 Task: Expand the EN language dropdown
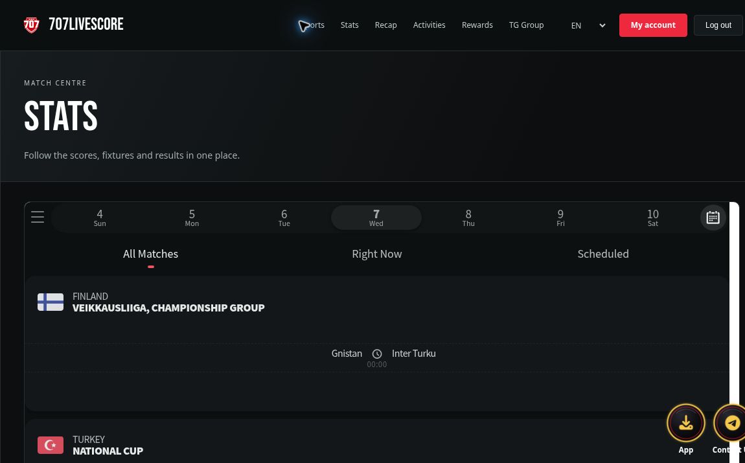[x=588, y=26]
